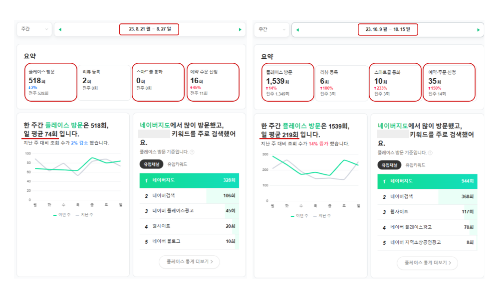Select the 웹사이트 117회 channel row
Viewport: 499px width, 299px height.
pos(427,212)
